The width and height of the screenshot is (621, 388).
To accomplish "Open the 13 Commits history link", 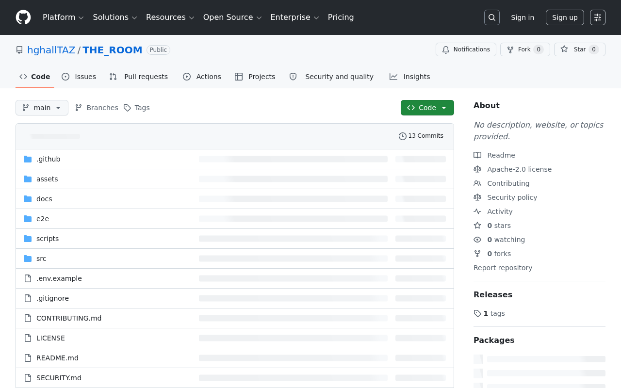I will pyautogui.click(x=421, y=136).
